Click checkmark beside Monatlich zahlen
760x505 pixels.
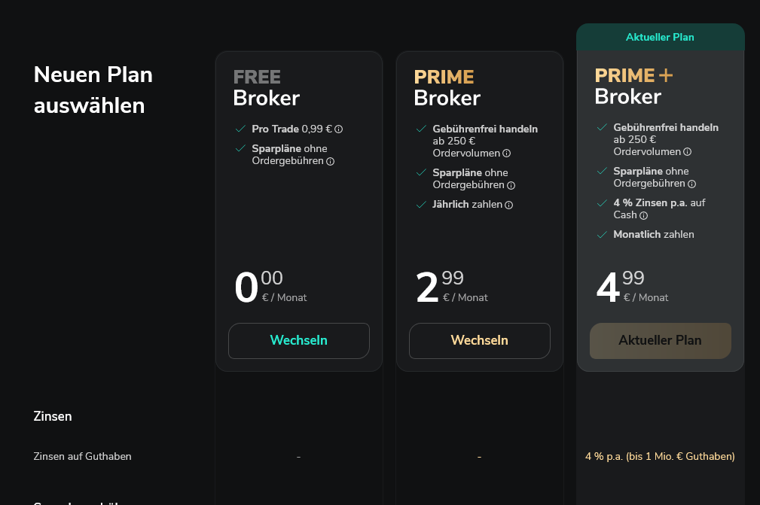[x=602, y=235]
